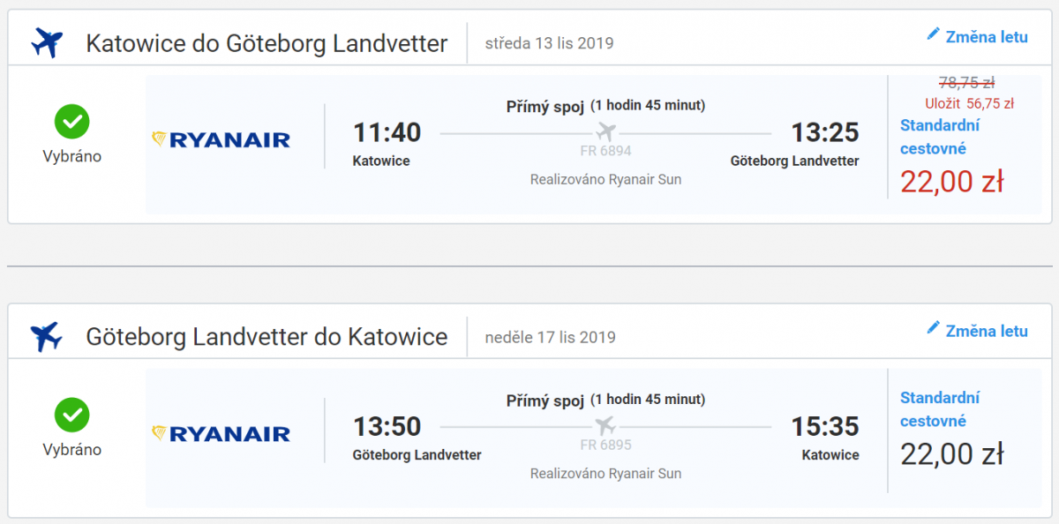Click the airplane icon beside Katowice do Göteborg Landvetter
Screen dimensions: 1059x524
[x=47, y=42]
